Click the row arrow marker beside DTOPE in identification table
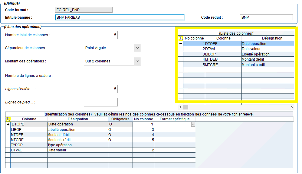This screenshot has height=174, width=302. (x=8, y=124)
